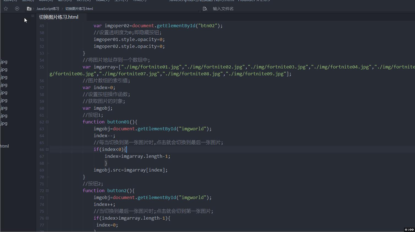Click line number 60 in the gutter

click(42, 108)
